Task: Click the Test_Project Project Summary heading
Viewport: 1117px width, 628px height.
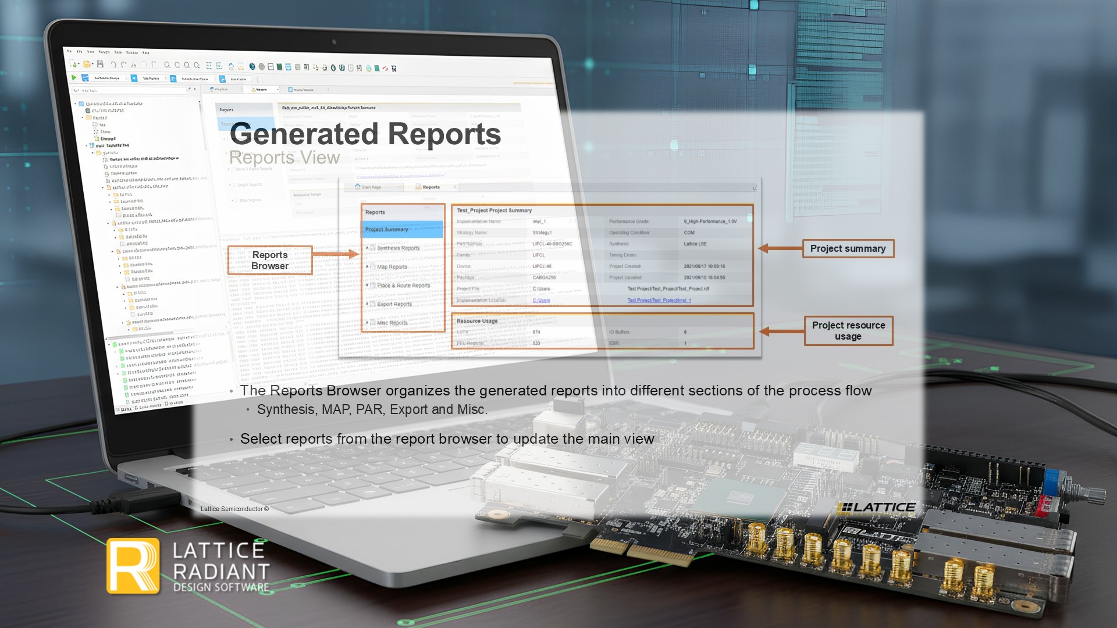Action: (x=494, y=210)
